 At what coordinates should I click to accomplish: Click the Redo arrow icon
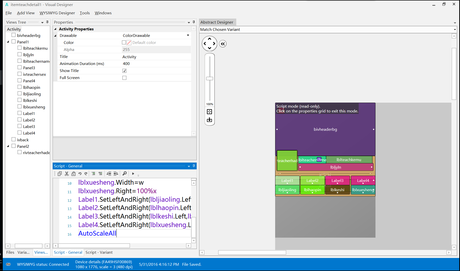click(86, 173)
